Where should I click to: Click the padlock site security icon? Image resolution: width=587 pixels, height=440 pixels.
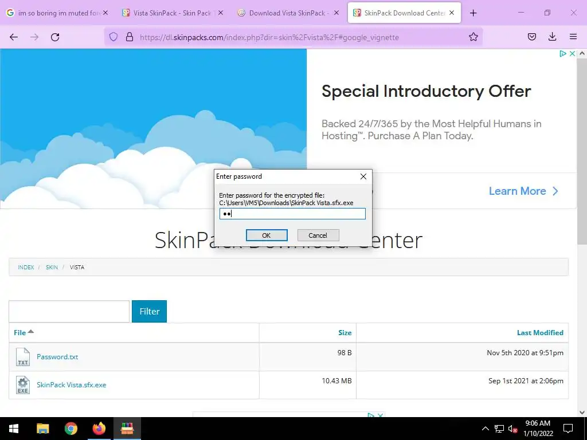tap(130, 37)
